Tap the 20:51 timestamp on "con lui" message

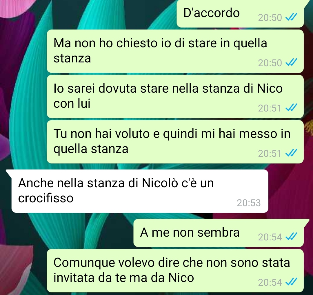pos(270,108)
